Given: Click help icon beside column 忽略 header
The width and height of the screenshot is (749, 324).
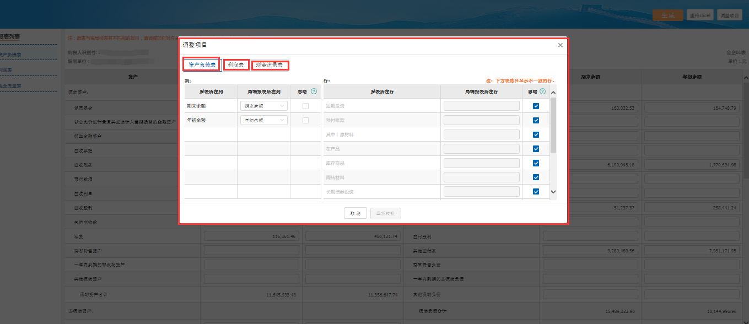Looking at the screenshot, I should click(x=314, y=91).
